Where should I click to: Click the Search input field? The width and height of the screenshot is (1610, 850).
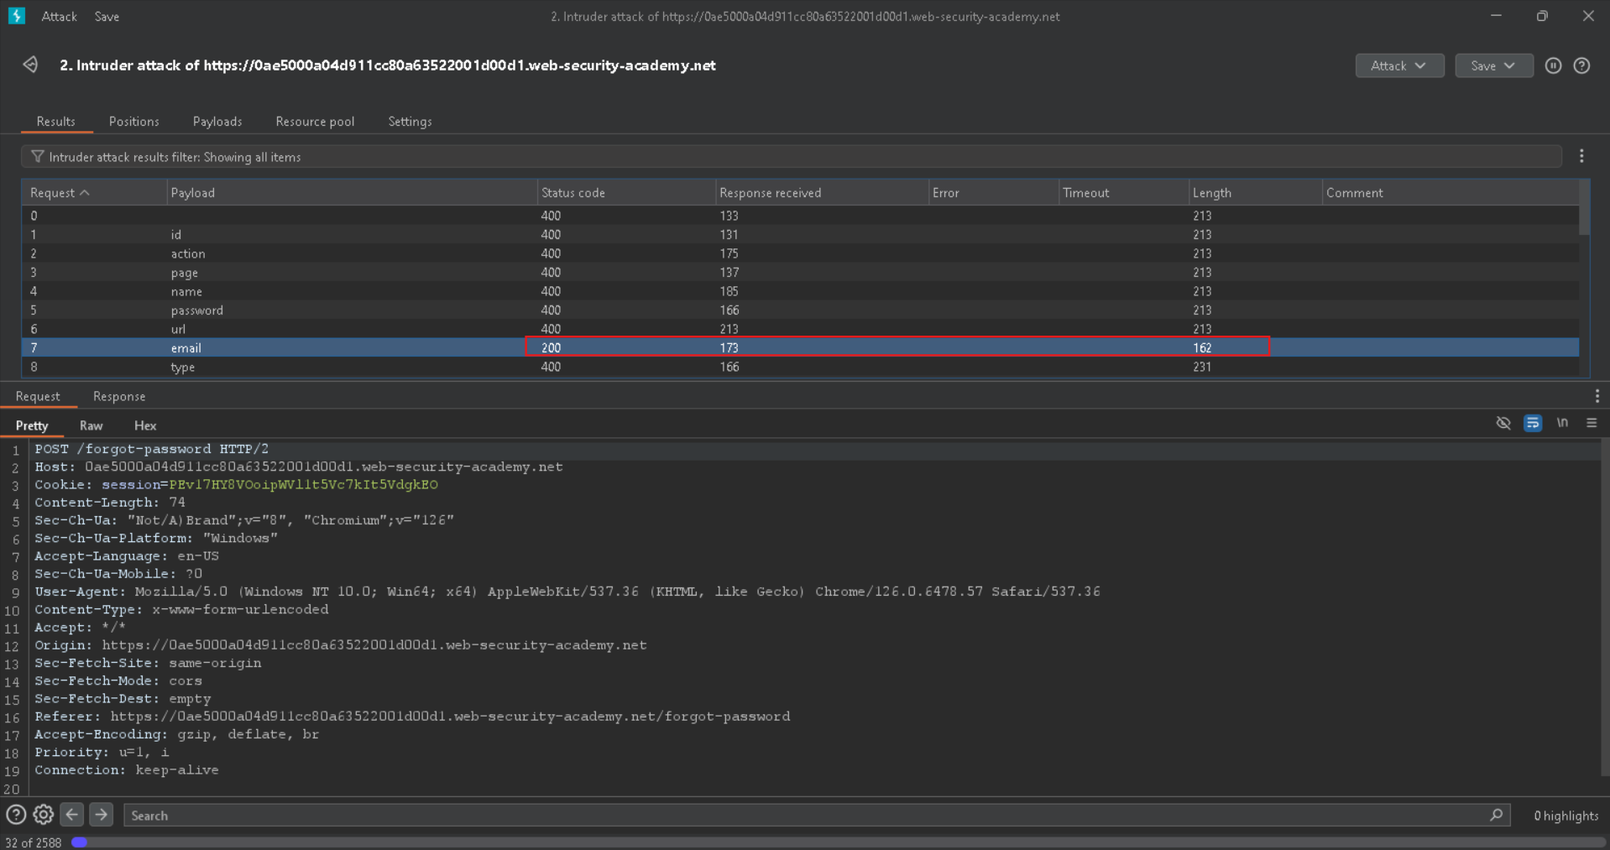click(806, 815)
